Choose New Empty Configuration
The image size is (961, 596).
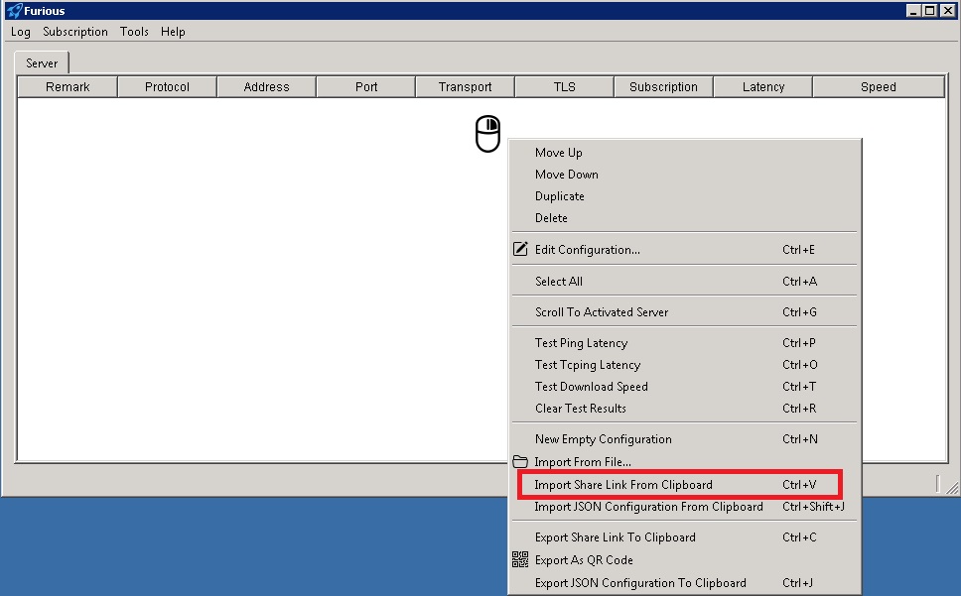coord(603,439)
